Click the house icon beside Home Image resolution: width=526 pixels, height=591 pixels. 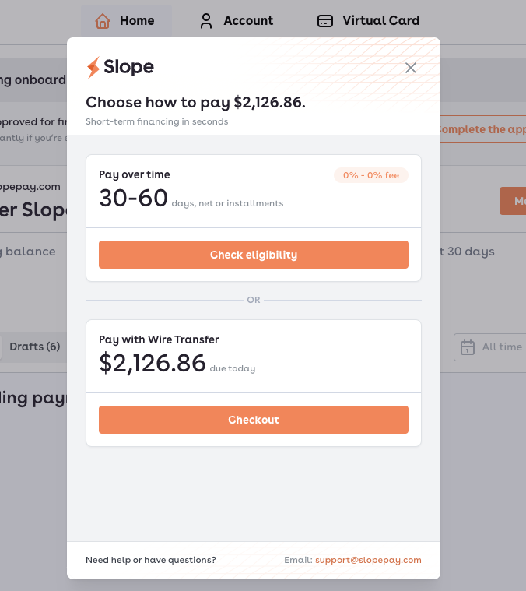(x=103, y=21)
